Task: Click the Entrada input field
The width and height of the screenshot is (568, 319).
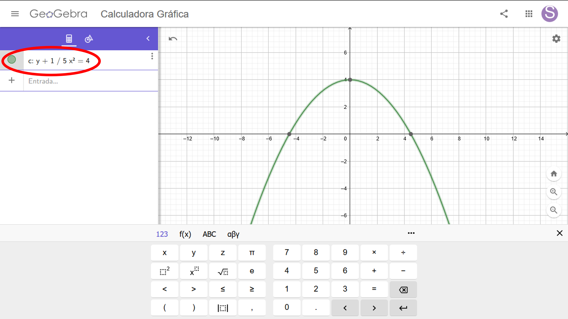Action: (85, 81)
